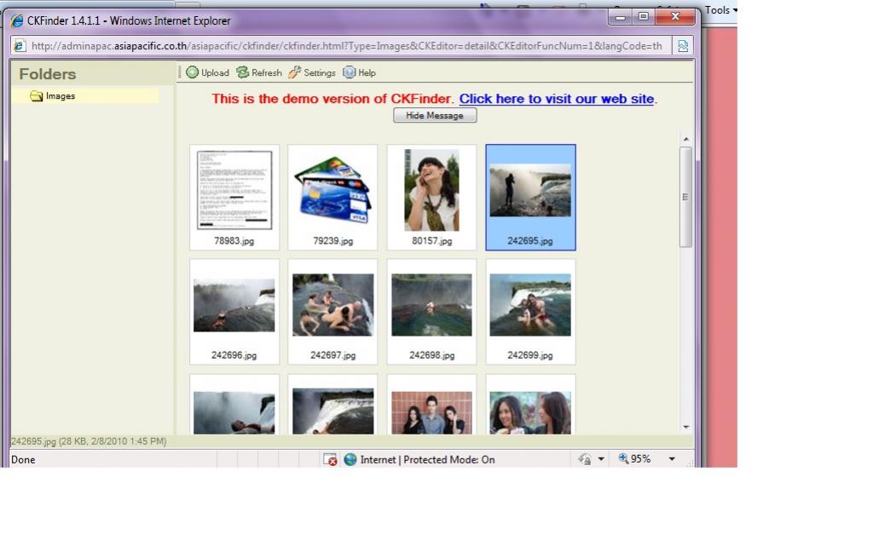Viewport: 873px width, 546px height.
Task: Click the Internet zone globe icon
Action: (x=350, y=460)
